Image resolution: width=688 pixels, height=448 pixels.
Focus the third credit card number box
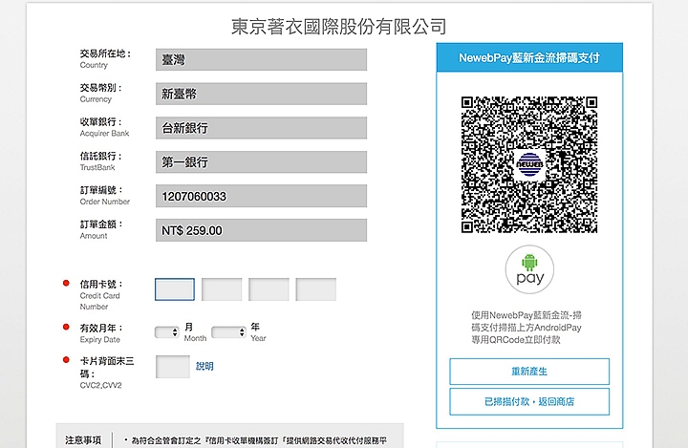point(269,289)
